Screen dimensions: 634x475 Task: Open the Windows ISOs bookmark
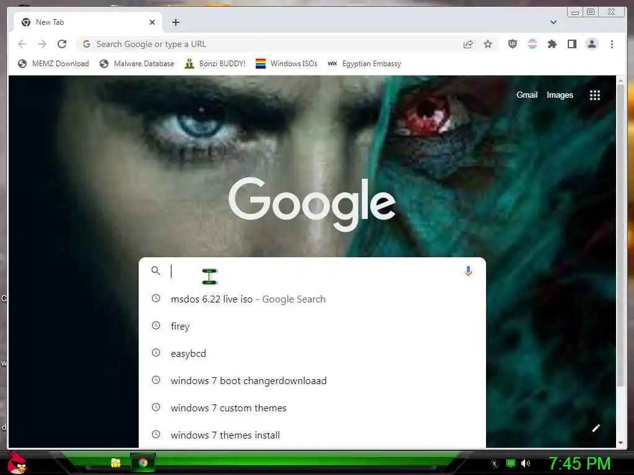pos(286,64)
